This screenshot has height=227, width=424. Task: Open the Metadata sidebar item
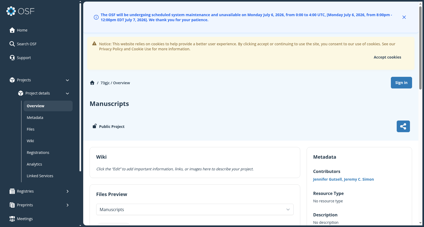coord(35,118)
